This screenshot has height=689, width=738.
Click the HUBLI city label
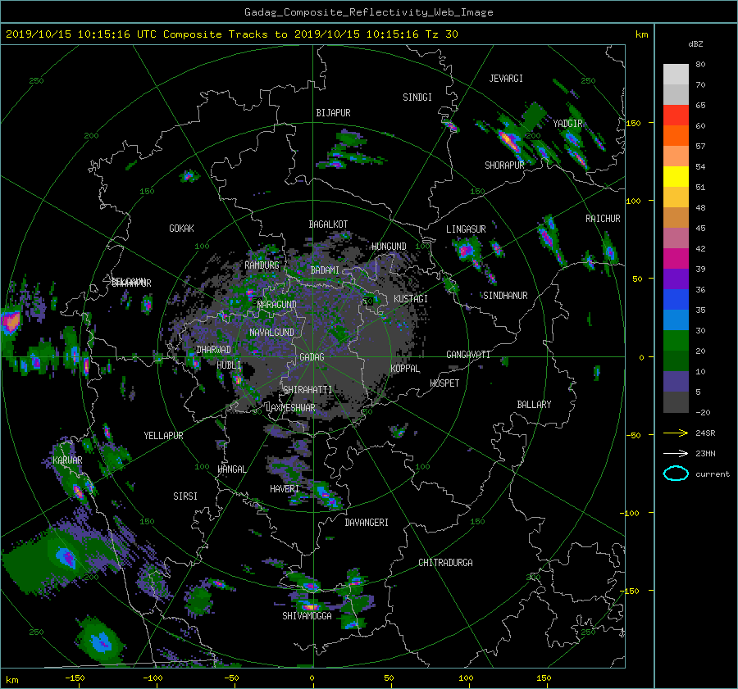tap(229, 365)
